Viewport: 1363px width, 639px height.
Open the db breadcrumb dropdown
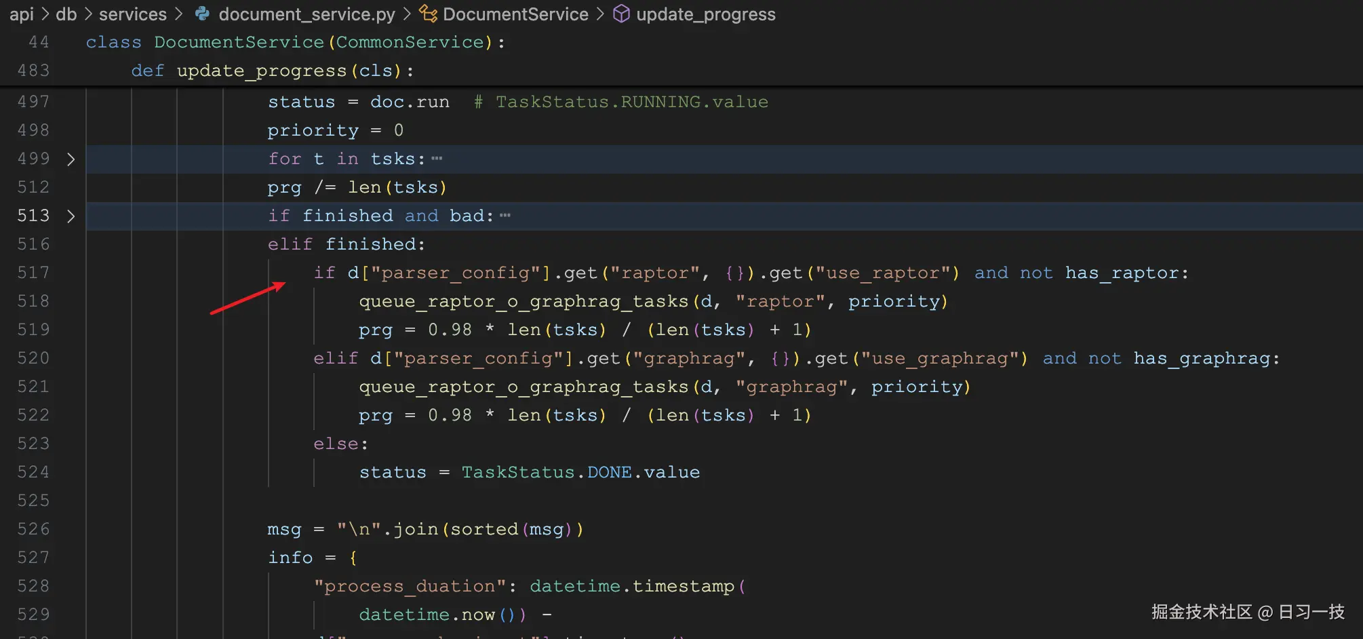point(65,14)
